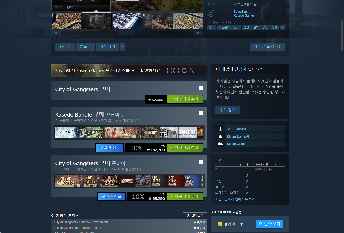Select the 자원관리 tag
Viewport: 344px width, 233px height.
(224, 27)
